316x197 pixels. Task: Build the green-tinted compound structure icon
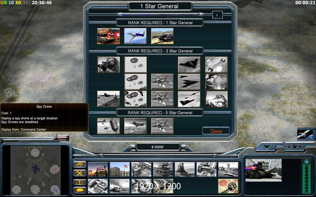163,186
